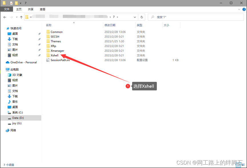Screen dimensions: 247x168
Task: Open recent locations dropdown arrow
Action: 17,17
